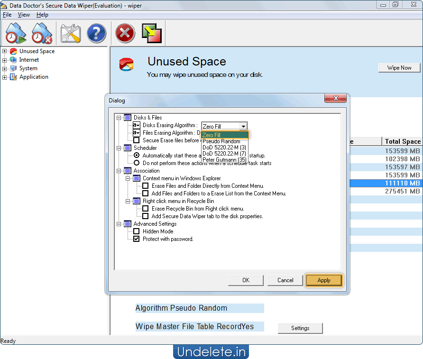This screenshot has width=423, height=359.
Task: Check Add Secure Data Wiper tab option
Action: (146, 216)
